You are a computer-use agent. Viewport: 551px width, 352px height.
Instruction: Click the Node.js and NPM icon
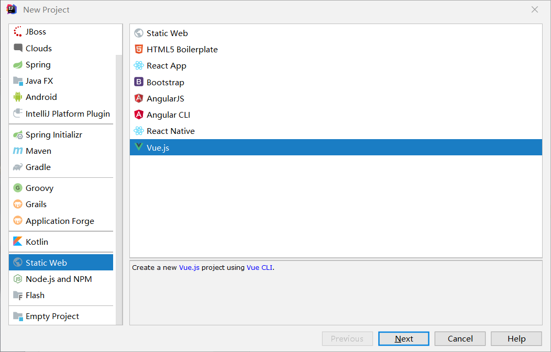(18, 279)
